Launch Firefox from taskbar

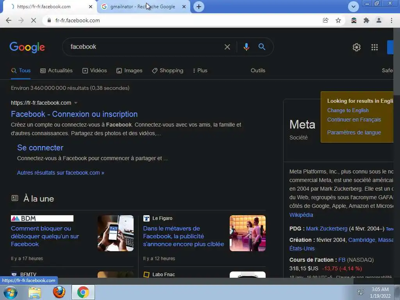pos(59,292)
